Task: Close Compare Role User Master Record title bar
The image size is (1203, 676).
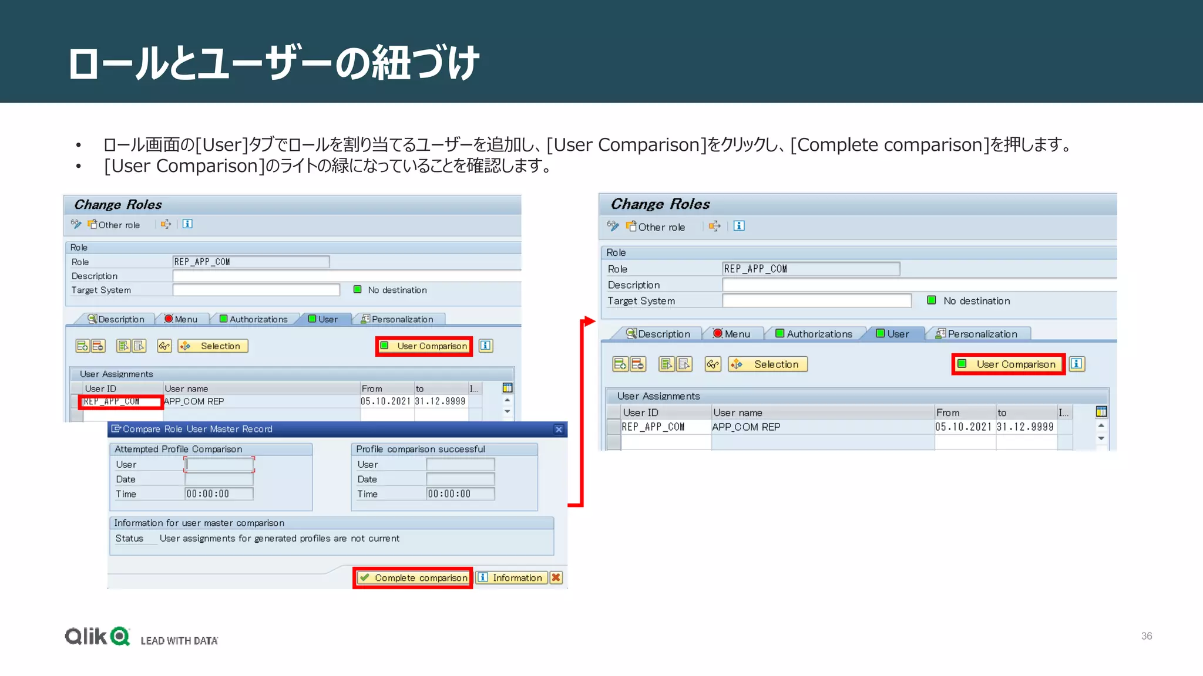Action: 559,429
